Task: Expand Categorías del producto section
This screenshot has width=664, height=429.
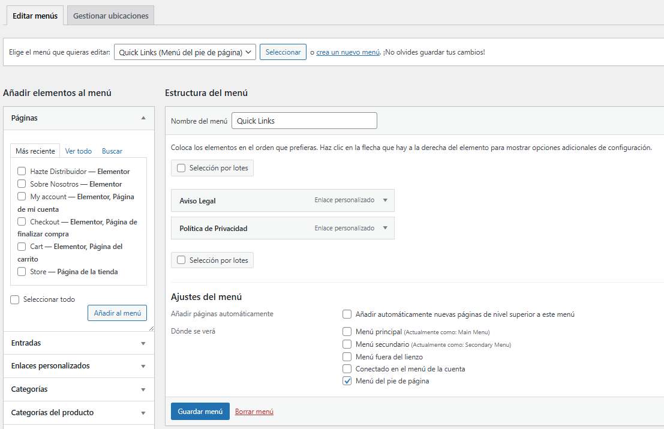Action: click(x=143, y=413)
